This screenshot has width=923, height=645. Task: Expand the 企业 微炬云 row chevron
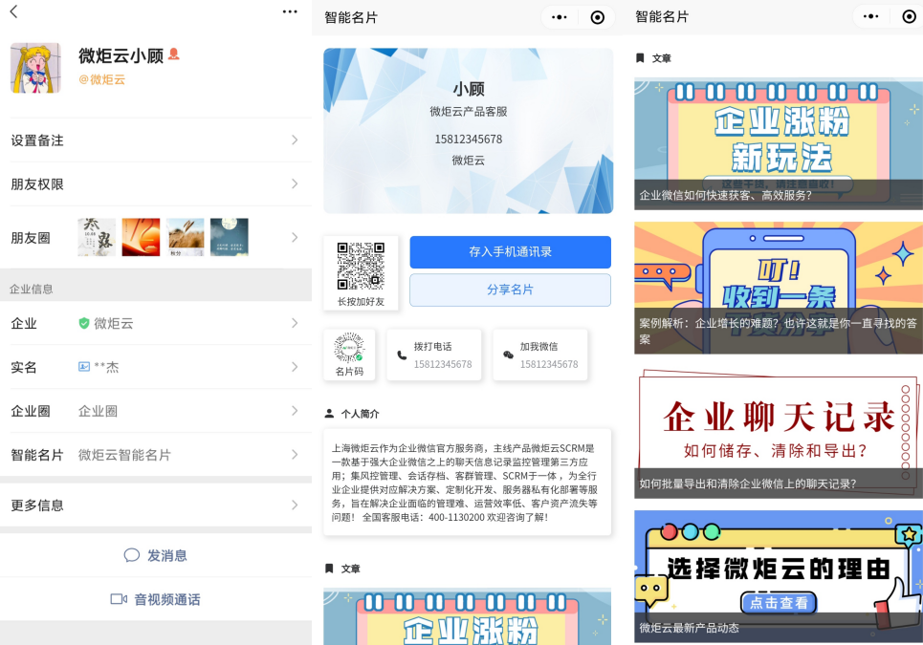tap(295, 323)
